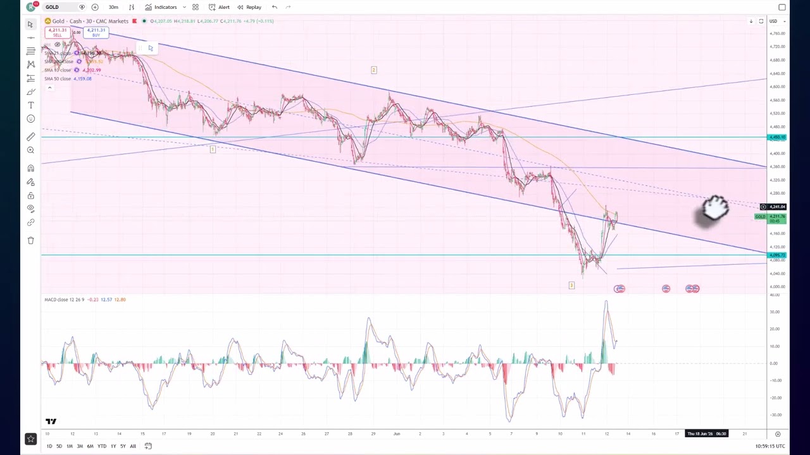
Task: Toggle maximize chart pane icon
Action: (761, 21)
